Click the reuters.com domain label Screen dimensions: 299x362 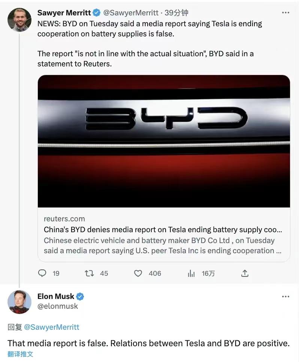[64, 219]
